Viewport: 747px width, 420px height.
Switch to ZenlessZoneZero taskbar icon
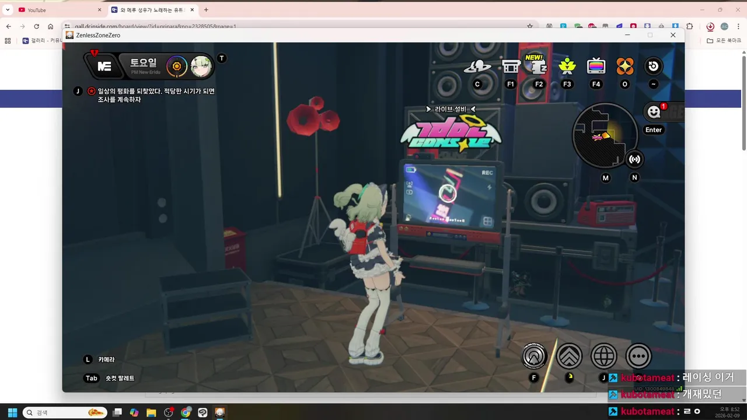[x=219, y=412]
